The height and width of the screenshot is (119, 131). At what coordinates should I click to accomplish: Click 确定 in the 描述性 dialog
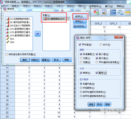click(x=25, y=60)
